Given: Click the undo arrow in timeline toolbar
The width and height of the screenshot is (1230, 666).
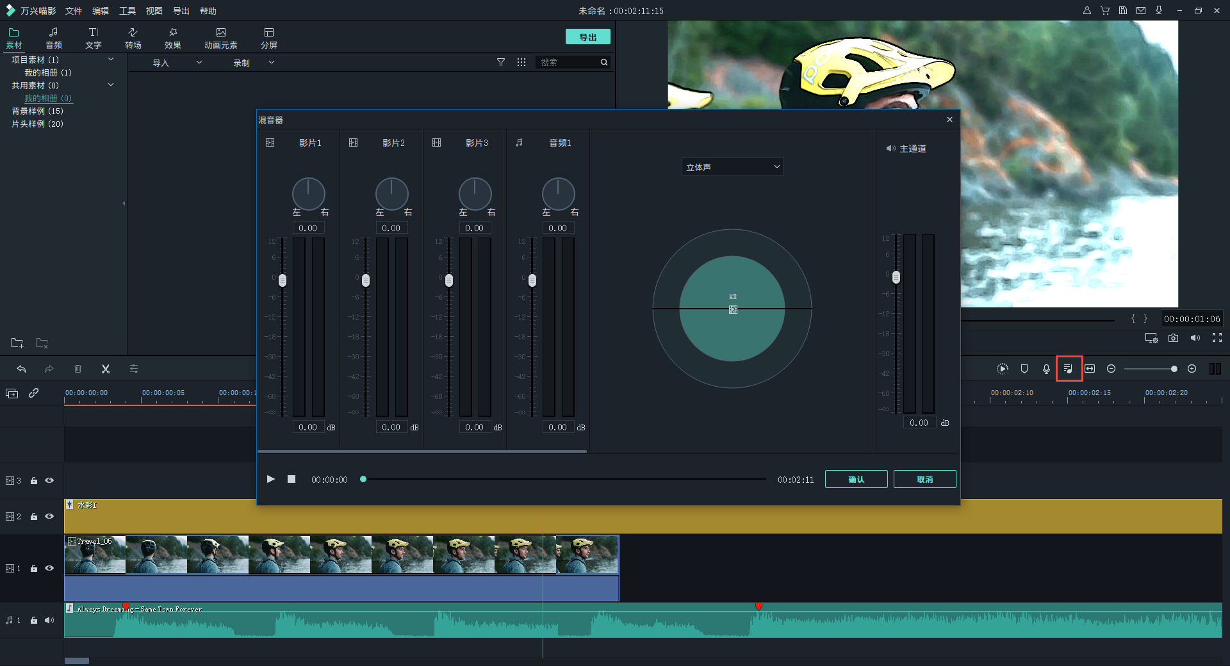Looking at the screenshot, I should click(x=21, y=369).
